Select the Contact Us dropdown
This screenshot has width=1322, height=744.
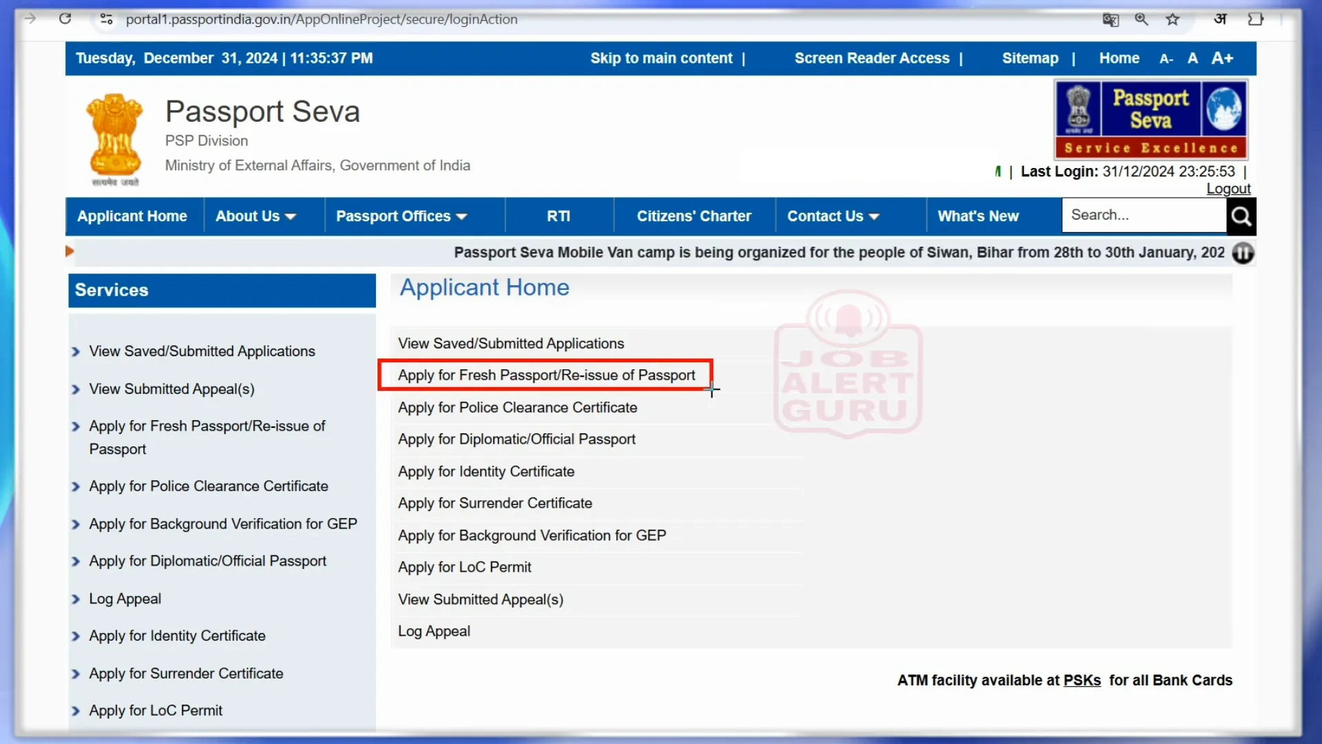(x=832, y=216)
